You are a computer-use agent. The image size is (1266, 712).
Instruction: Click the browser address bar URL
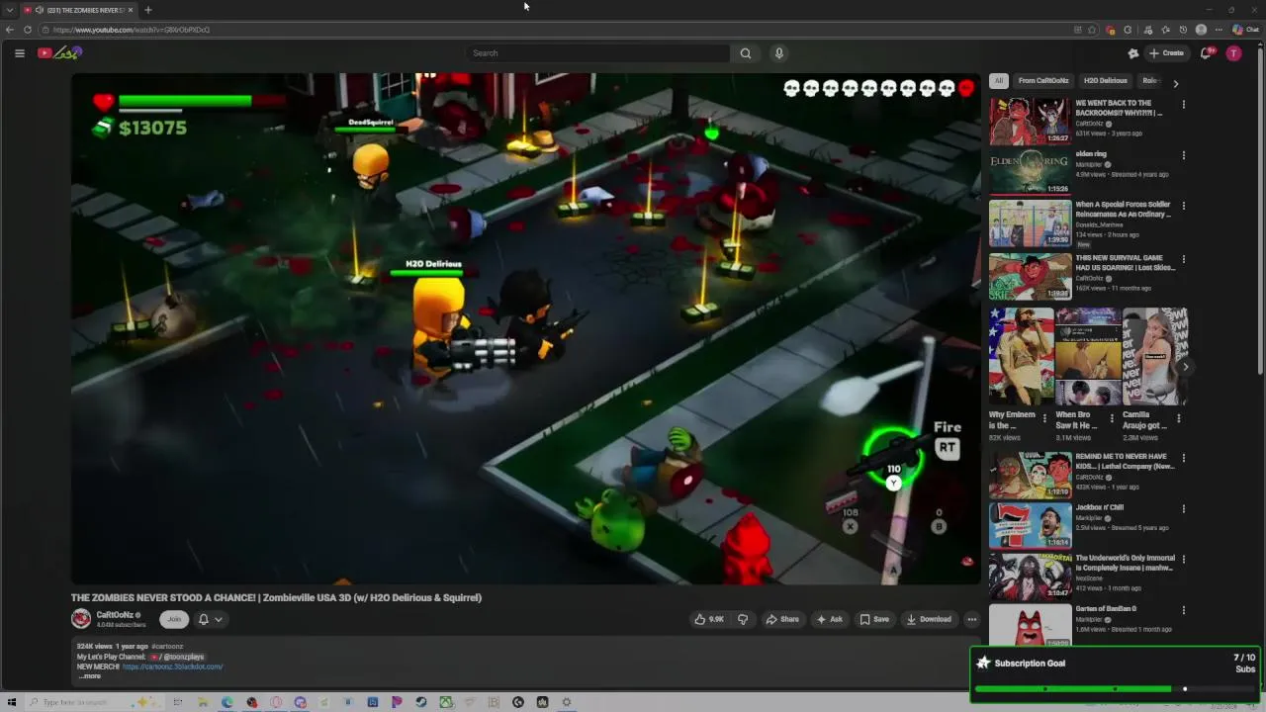click(x=132, y=30)
